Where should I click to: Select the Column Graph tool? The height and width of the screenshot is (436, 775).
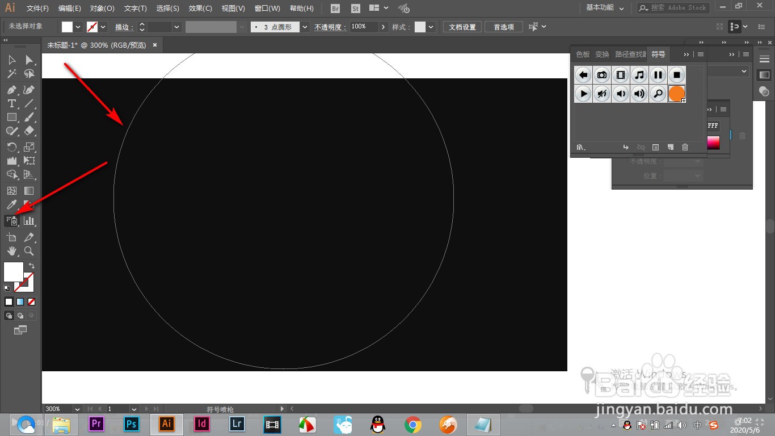[29, 221]
